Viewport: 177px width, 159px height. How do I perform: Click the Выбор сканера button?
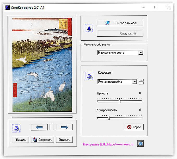click(x=120, y=23)
